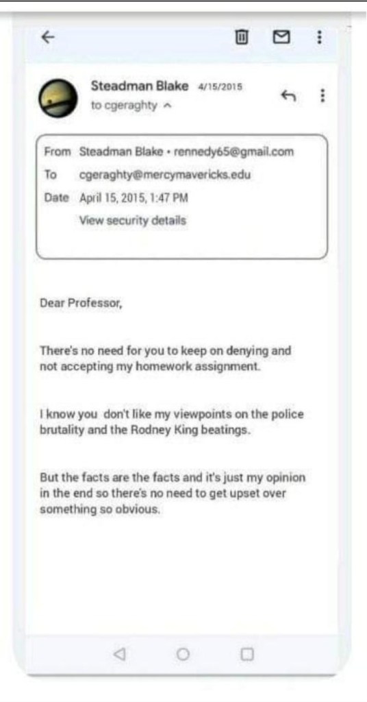
Task: Tap the Android back triangle navigation button
Action: (119, 655)
